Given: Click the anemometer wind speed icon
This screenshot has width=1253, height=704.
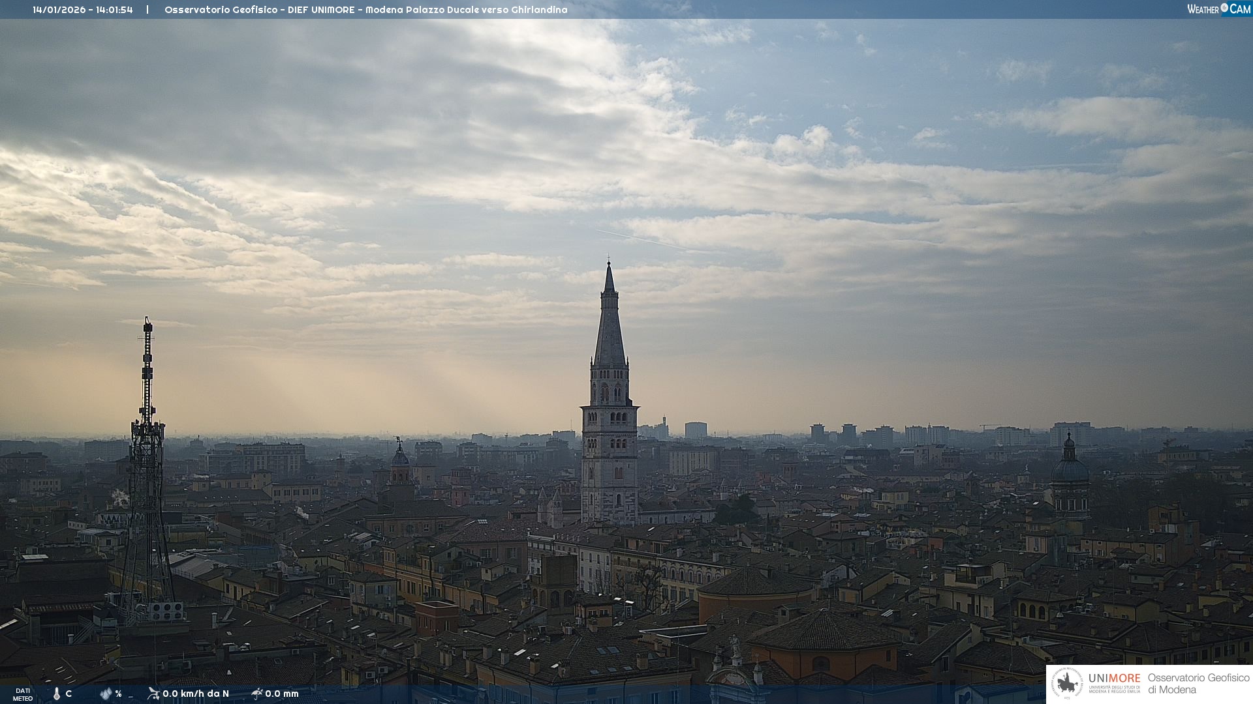Looking at the screenshot, I should [x=153, y=694].
